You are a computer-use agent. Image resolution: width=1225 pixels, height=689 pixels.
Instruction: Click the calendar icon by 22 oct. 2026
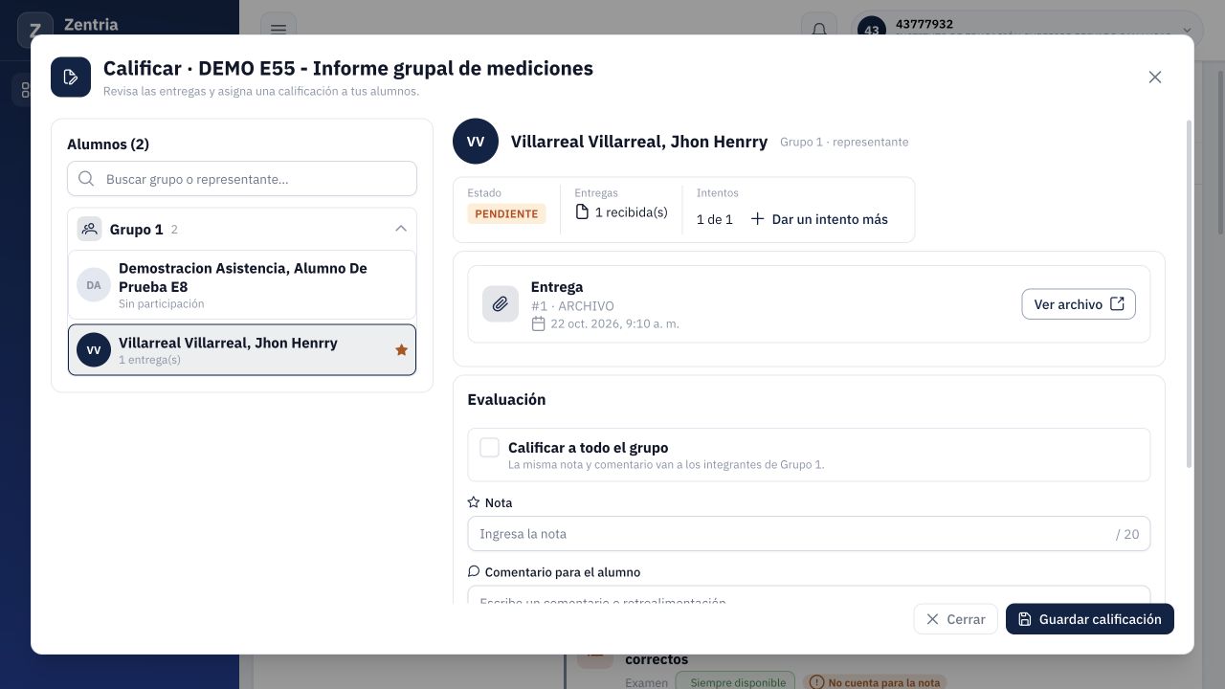[539, 324]
